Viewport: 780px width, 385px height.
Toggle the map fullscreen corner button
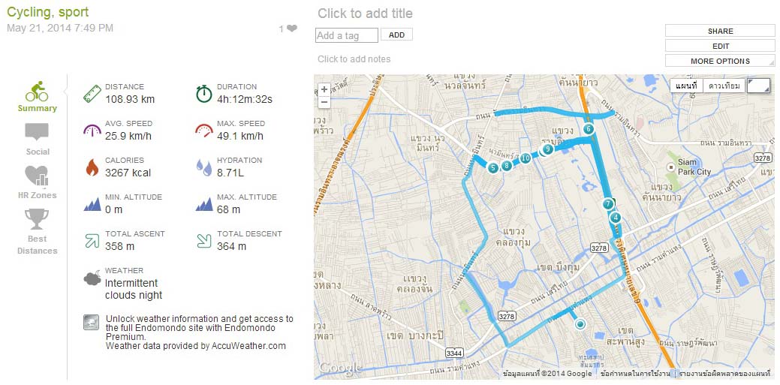759,86
